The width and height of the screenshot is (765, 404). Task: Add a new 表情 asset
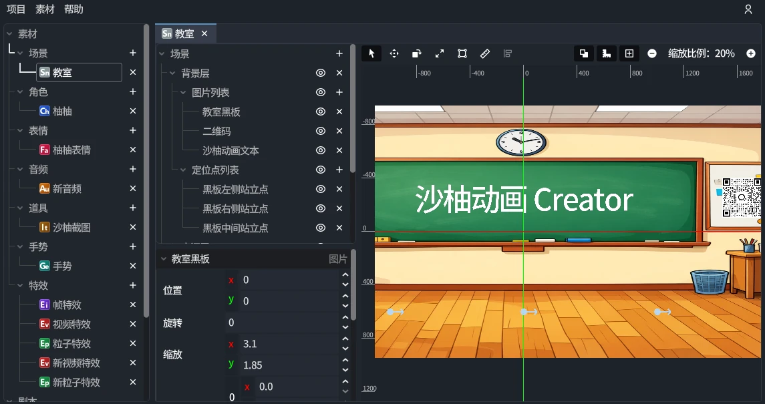[x=133, y=130]
